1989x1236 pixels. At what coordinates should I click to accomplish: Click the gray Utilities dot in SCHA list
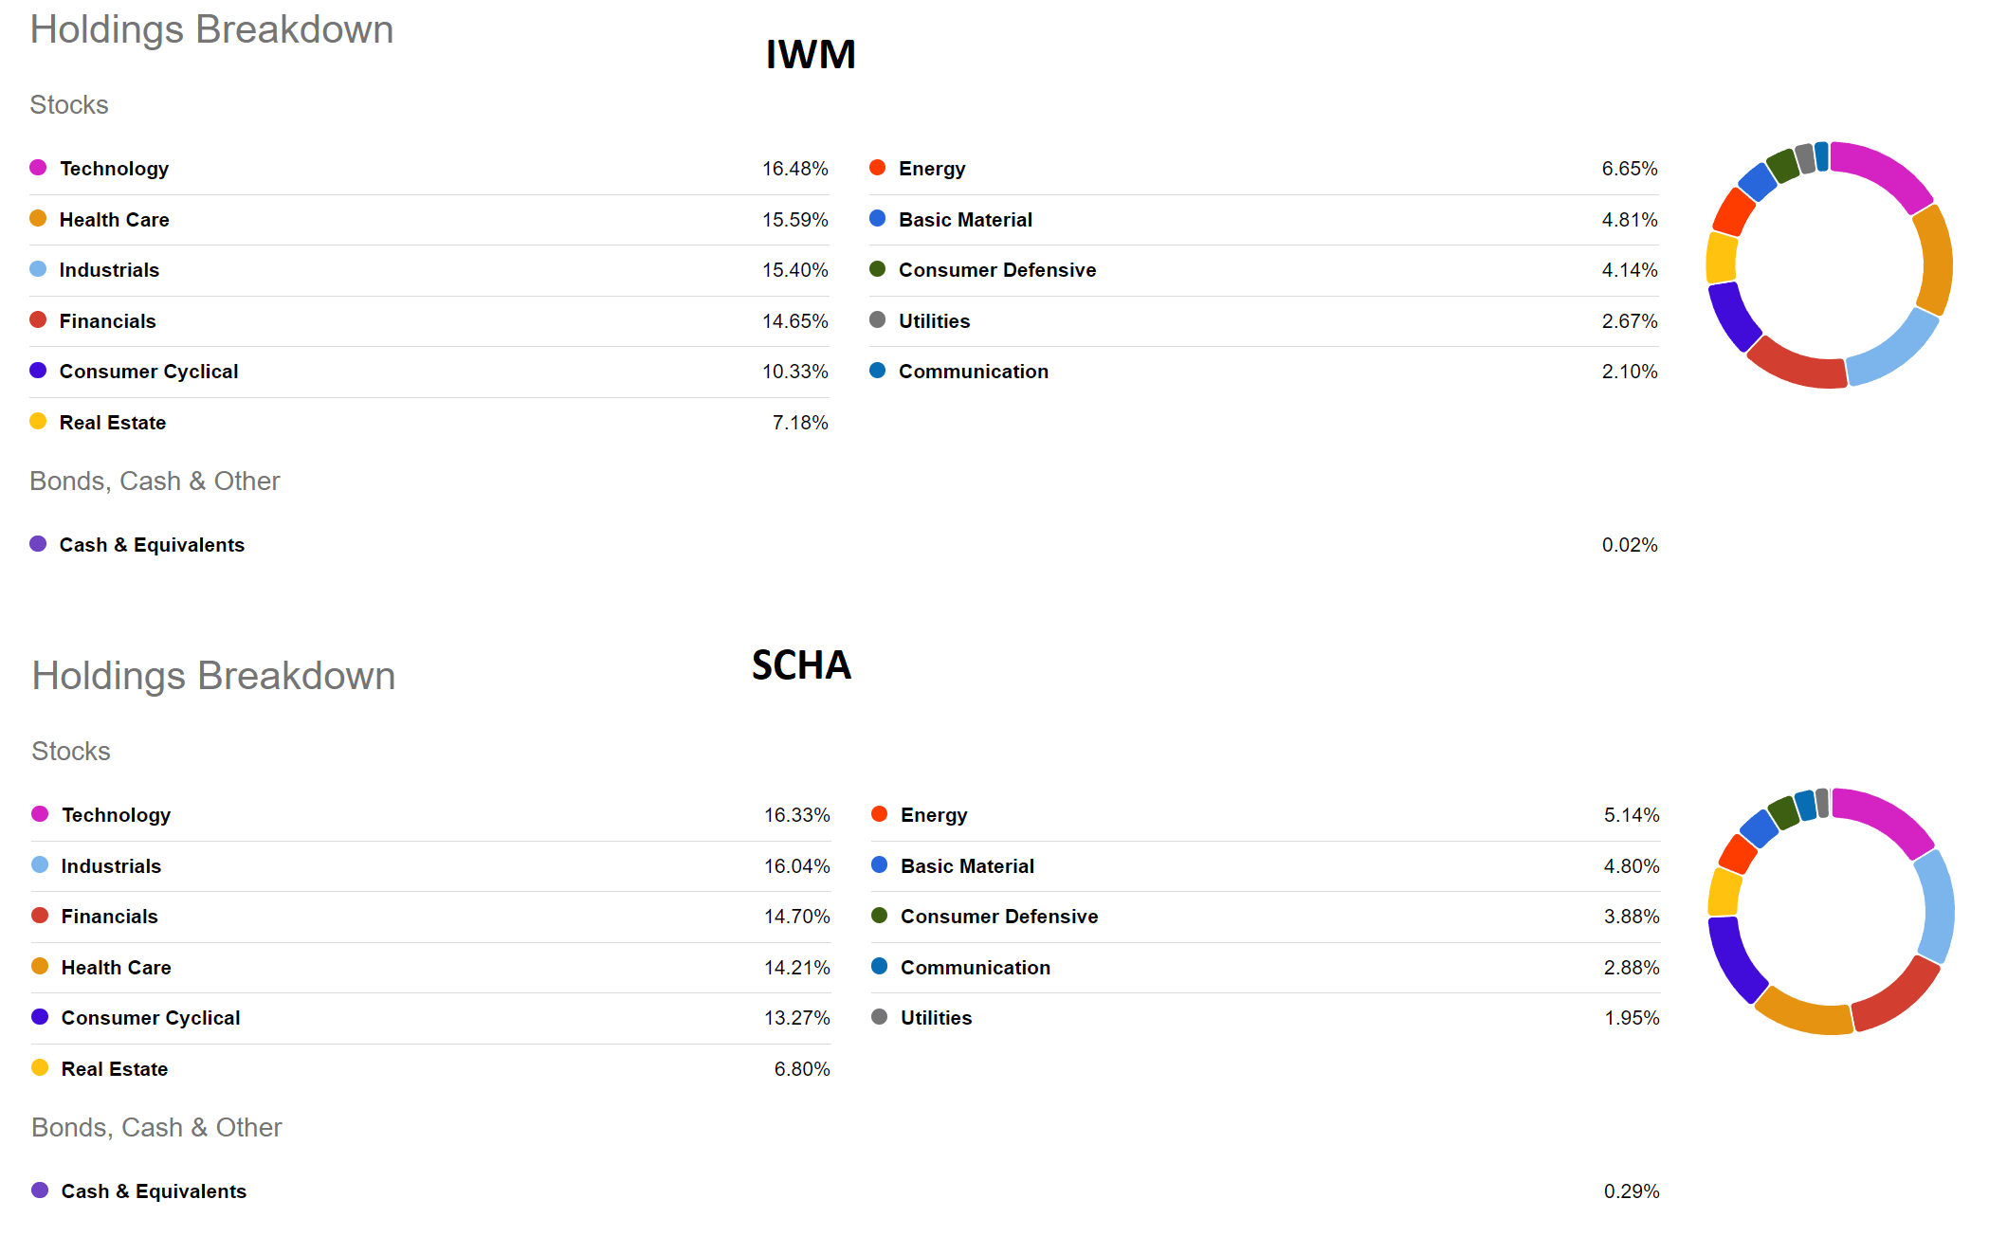coord(879,1017)
